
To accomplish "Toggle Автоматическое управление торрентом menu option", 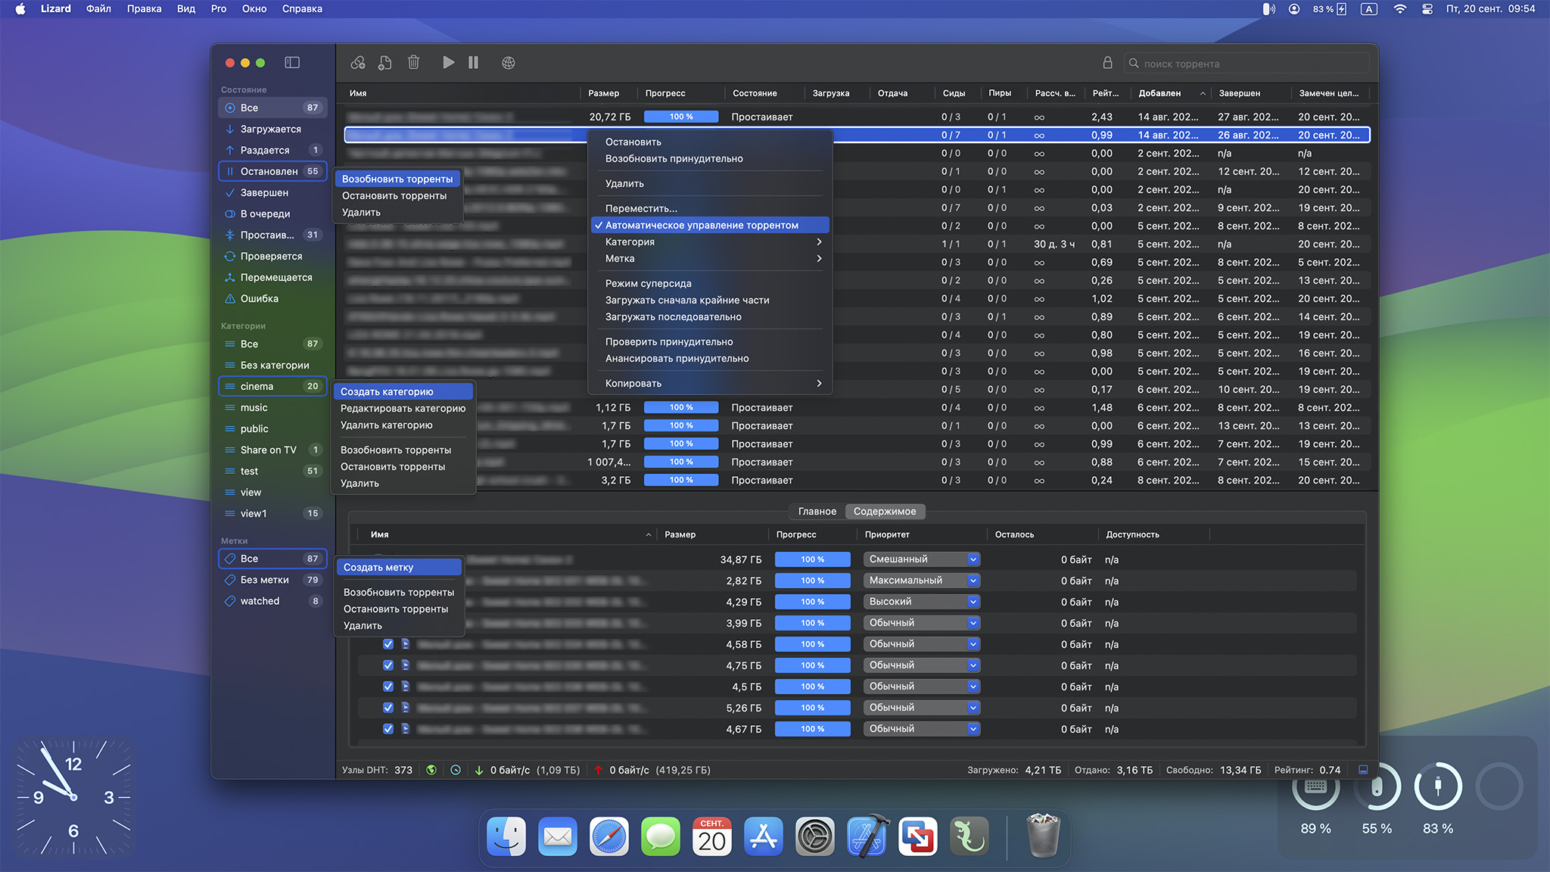I will click(710, 225).
